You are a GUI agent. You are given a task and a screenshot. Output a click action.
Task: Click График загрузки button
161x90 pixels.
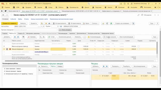(110, 37)
